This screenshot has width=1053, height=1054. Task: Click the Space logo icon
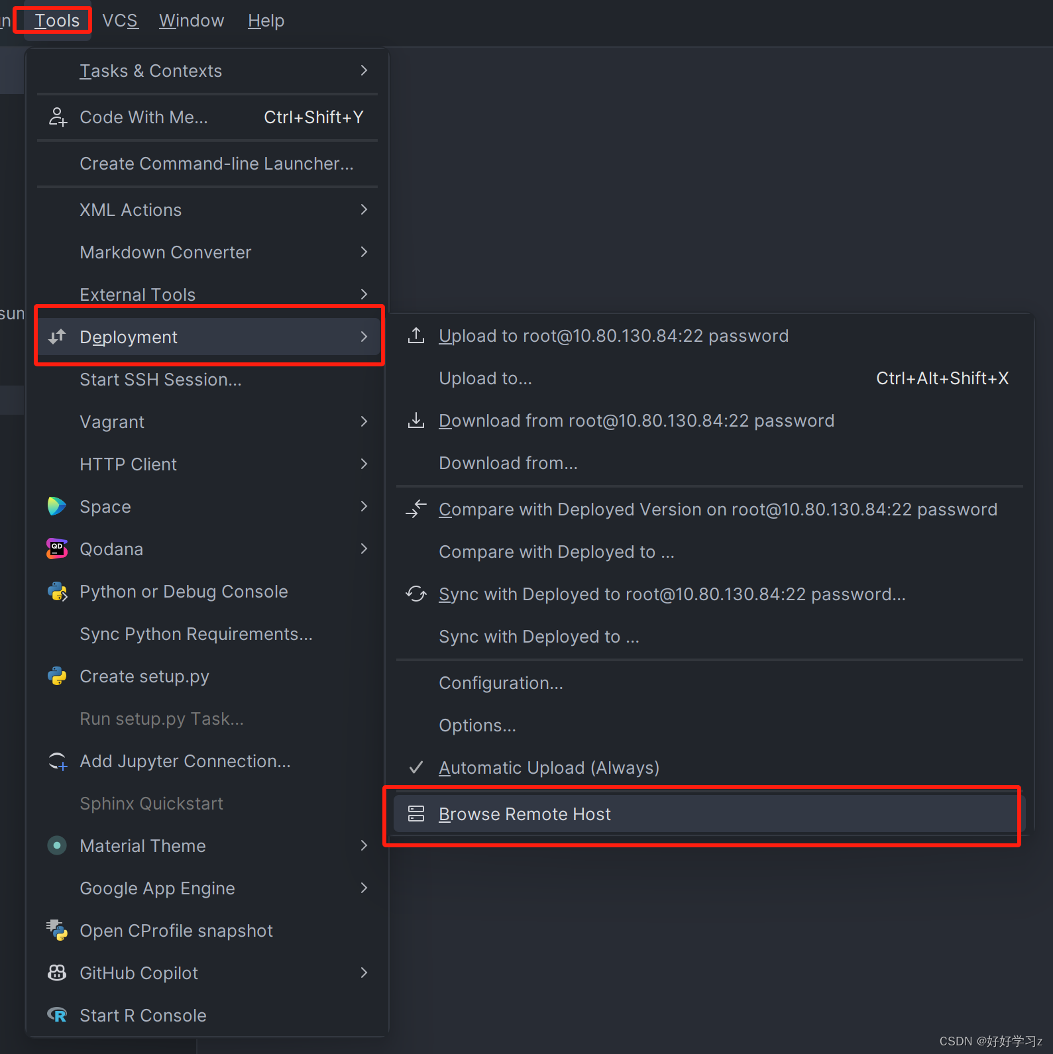point(57,506)
